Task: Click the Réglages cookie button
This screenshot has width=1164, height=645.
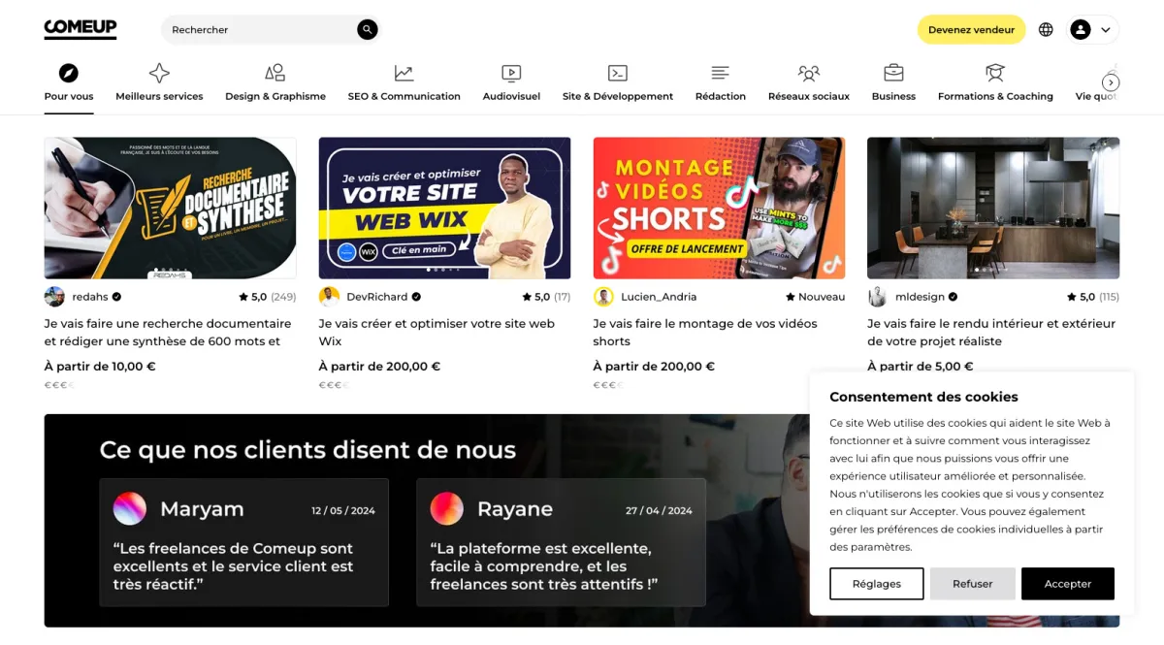Action: point(876,584)
